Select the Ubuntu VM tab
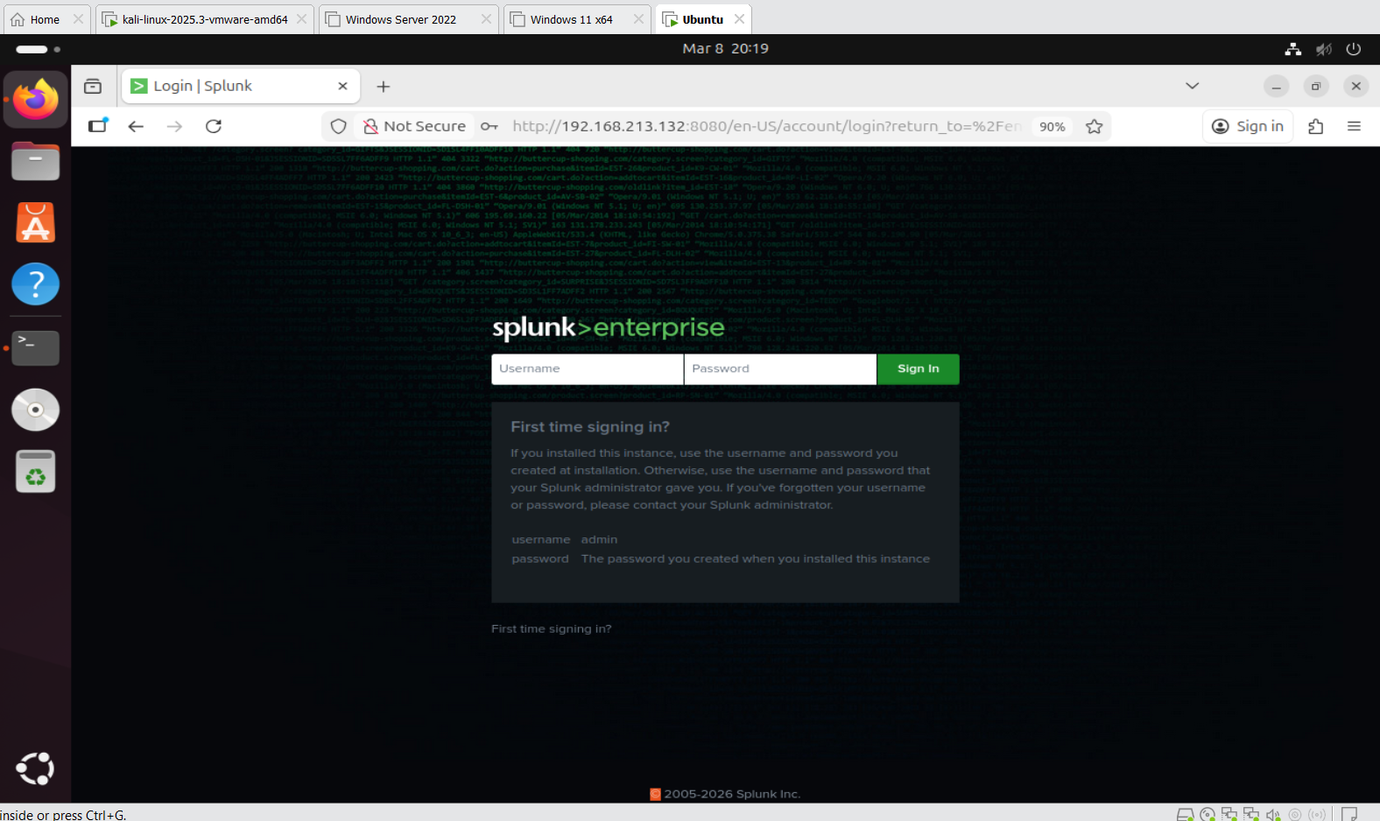This screenshot has width=1380, height=821. pos(703,19)
